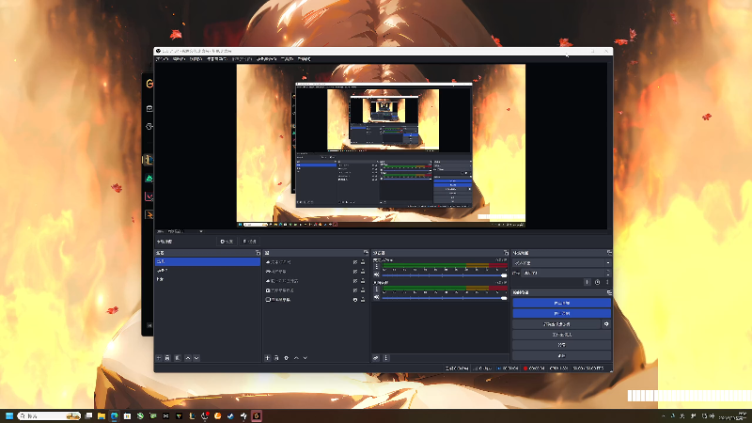This screenshot has height=423, width=752.
Task: Toggle visibility eye of the first source
Action: pos(355,262)
